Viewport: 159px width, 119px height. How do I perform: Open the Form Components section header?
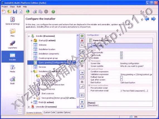[120, 41]
